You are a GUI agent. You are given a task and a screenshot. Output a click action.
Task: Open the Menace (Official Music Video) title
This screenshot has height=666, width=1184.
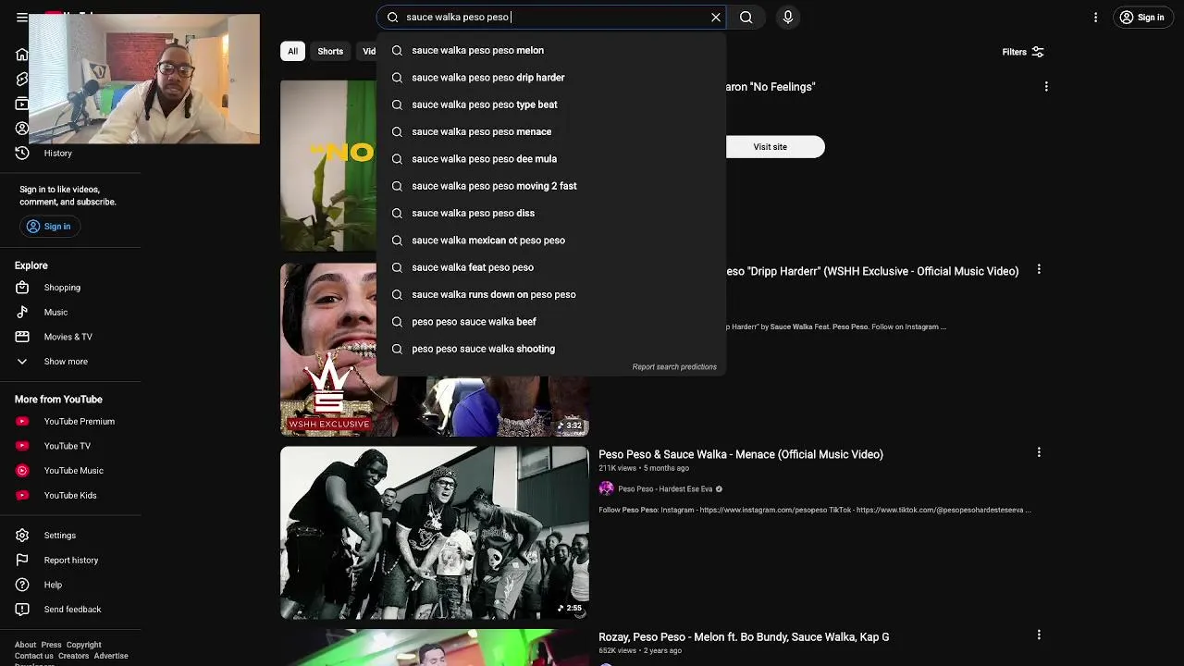(741, 454)
